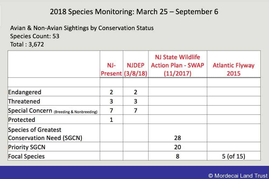Select the SGCN value 28 cell
The width and height of the screenshot is (269, 179).
pyautogui.click(x=178, y=133)
